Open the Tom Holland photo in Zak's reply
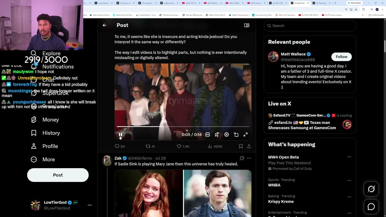Image resolution: width=386 pixels, height=217 pixels. point(217,193)
